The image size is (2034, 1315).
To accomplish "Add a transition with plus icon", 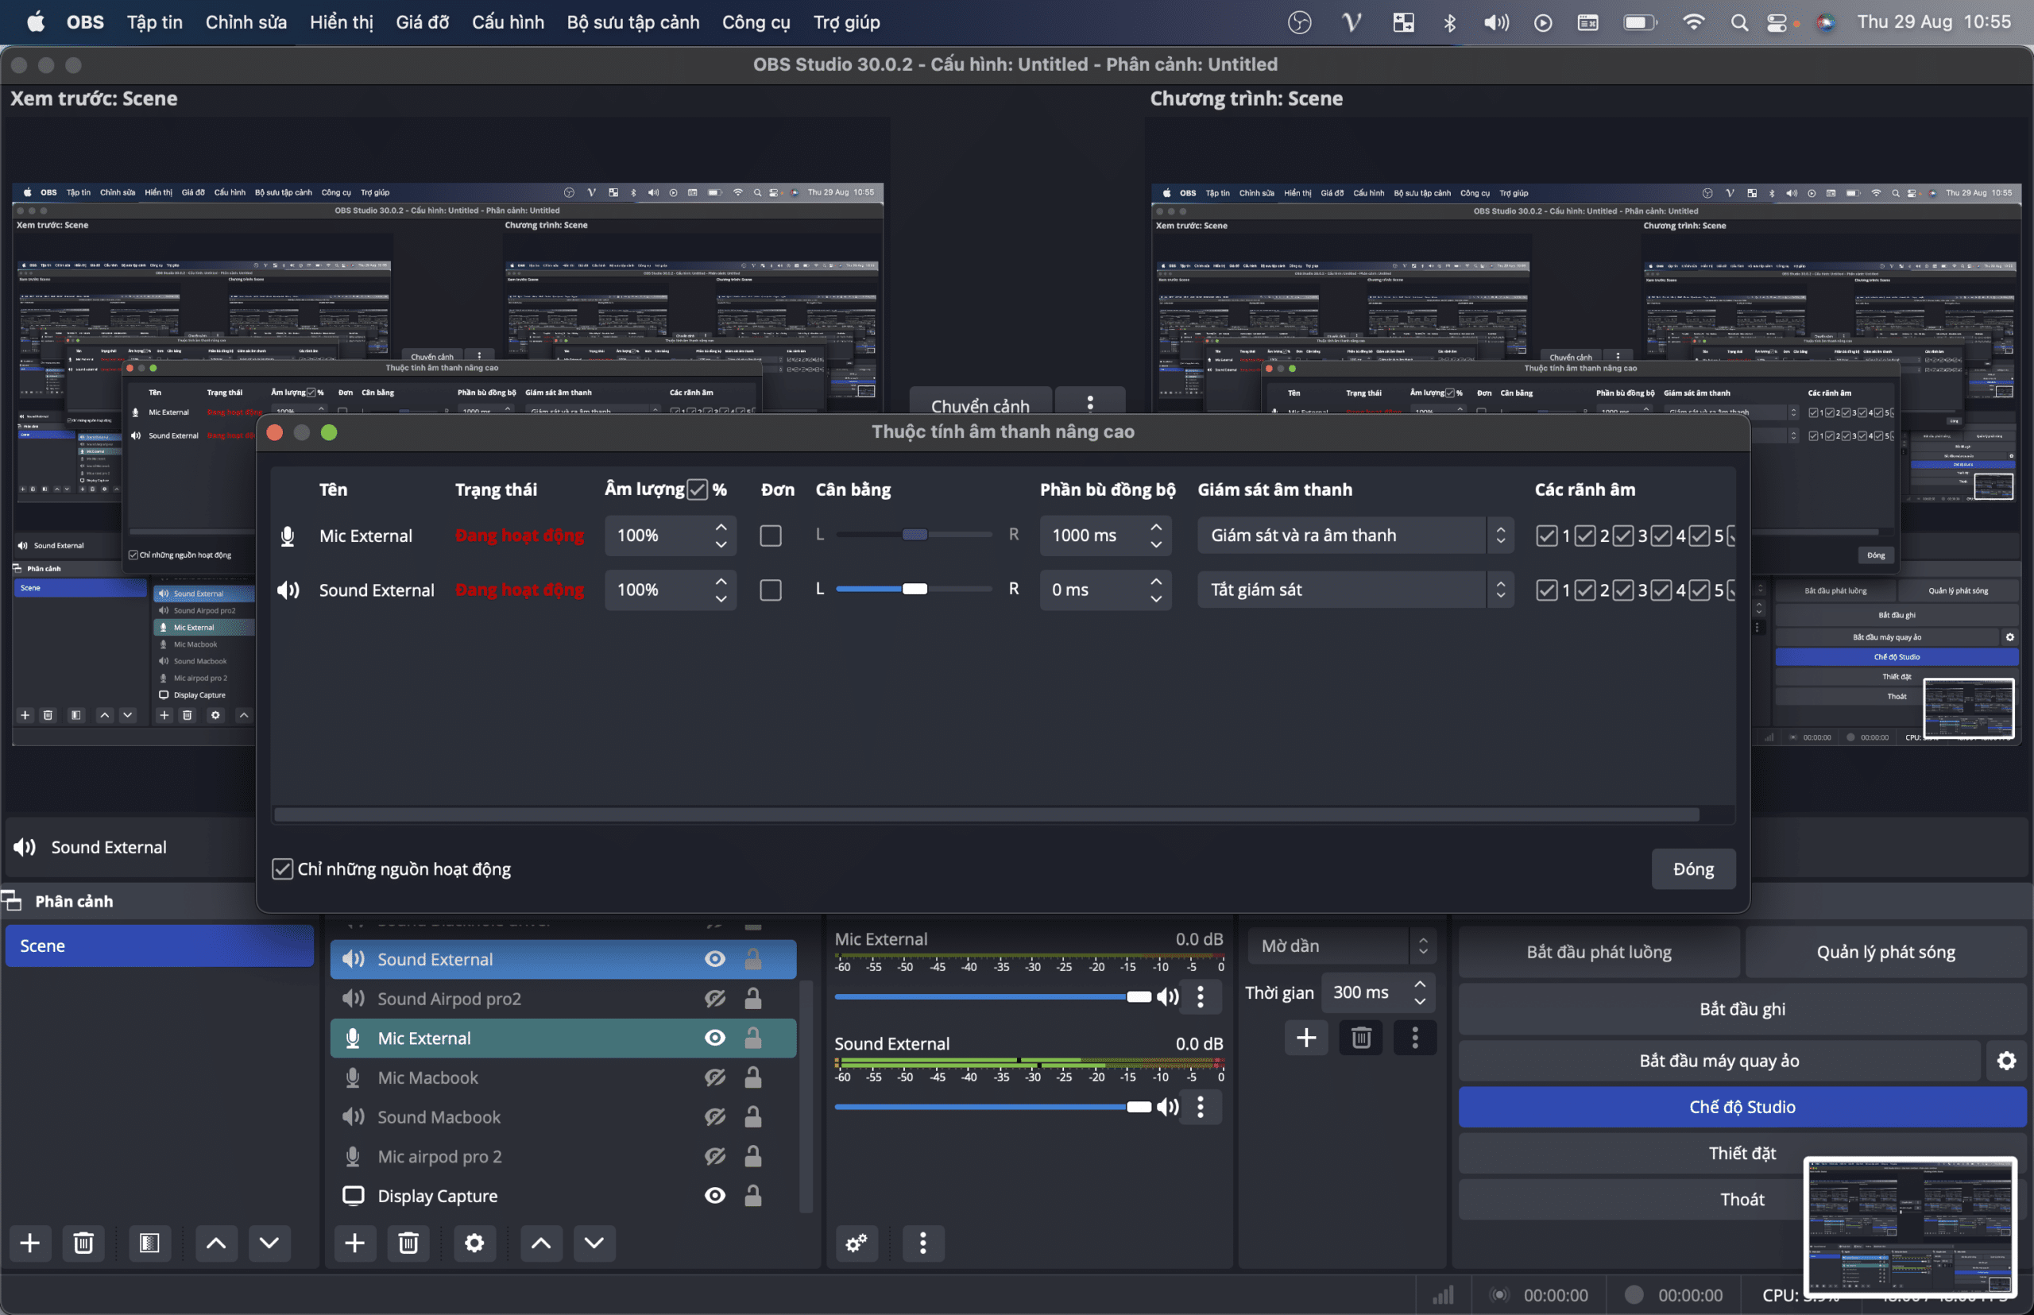I will 1305,1038.
